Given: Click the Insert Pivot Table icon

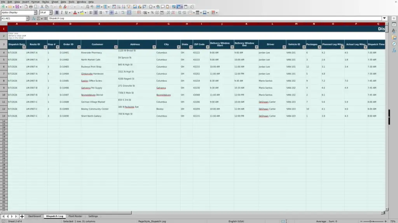Looking at the screenshot, I should pyautogui.click(x=145, y=7).
